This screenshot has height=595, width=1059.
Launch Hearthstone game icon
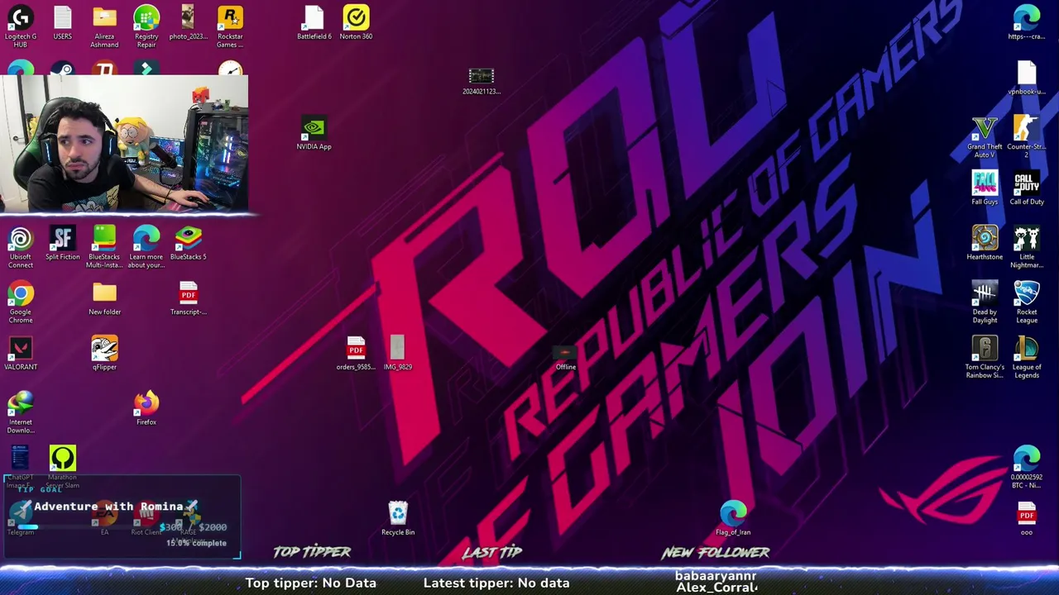(985, 244)
